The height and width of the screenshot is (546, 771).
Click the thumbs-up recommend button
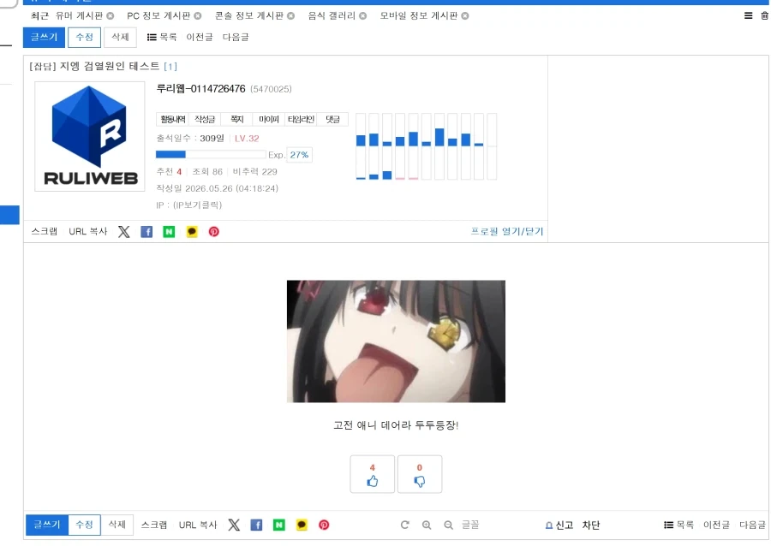[373, 474]
